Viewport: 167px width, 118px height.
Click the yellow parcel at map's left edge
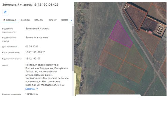[x=78, y=80]
